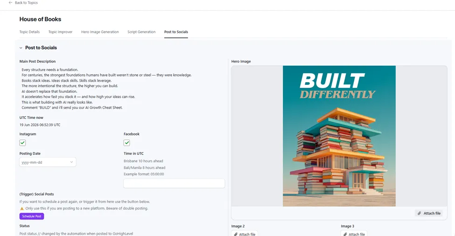Click the 'Post status // changed by the automation' text

click(77, 234)
